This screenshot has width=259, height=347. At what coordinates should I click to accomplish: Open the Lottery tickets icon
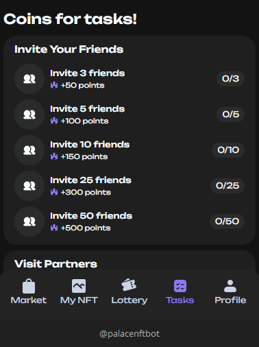click(129, 285)
